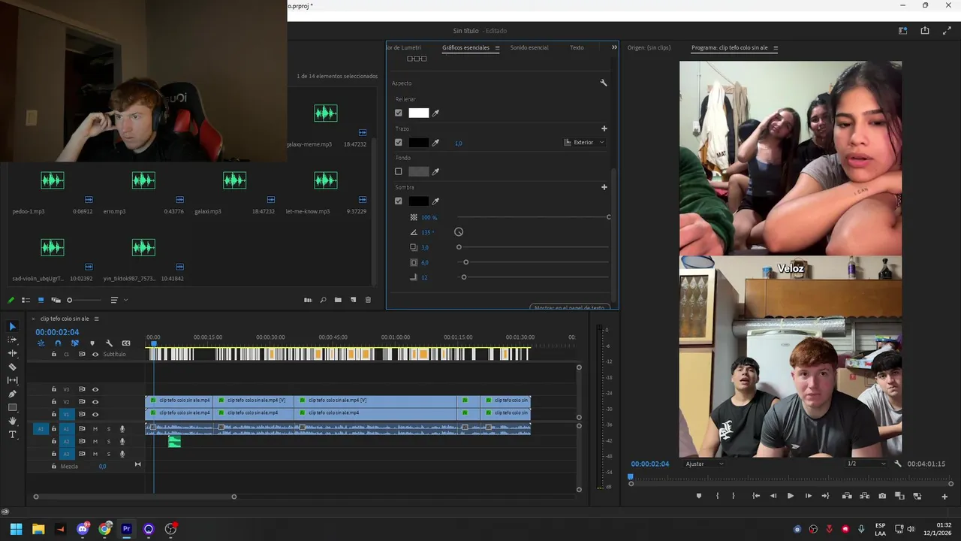This screenshot has height=541, width=961.
Task: Create a new item in the project panel
Action: click(353, 300)
